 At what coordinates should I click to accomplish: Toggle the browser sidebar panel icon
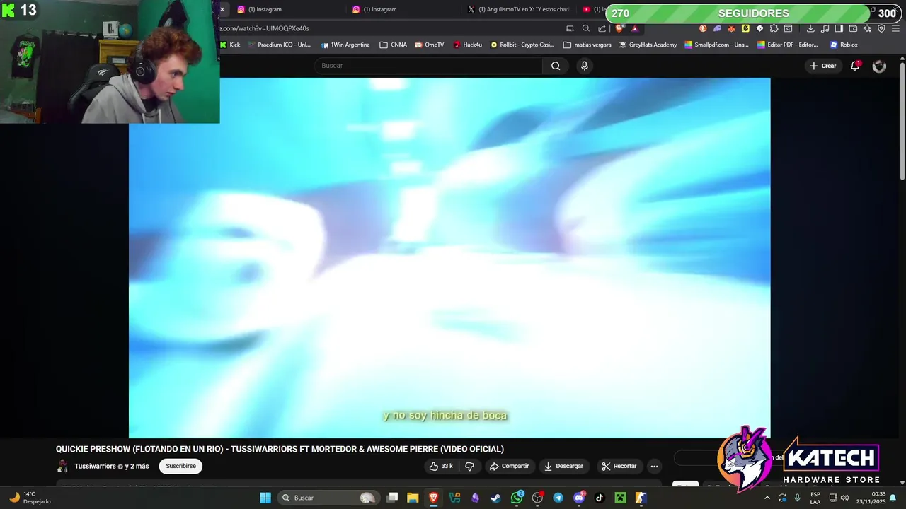[x=838, y=28]
